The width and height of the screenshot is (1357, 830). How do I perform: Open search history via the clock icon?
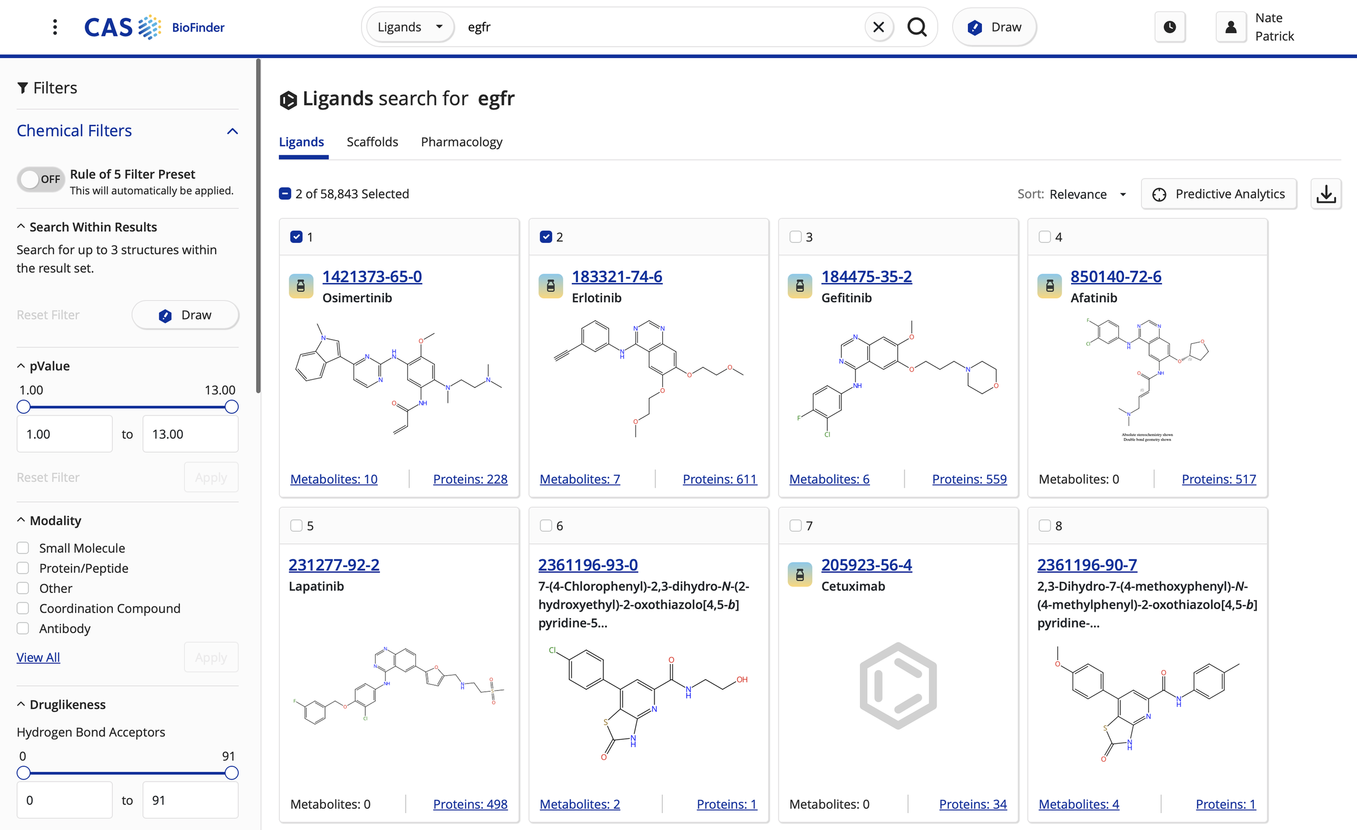point(1170,27)
